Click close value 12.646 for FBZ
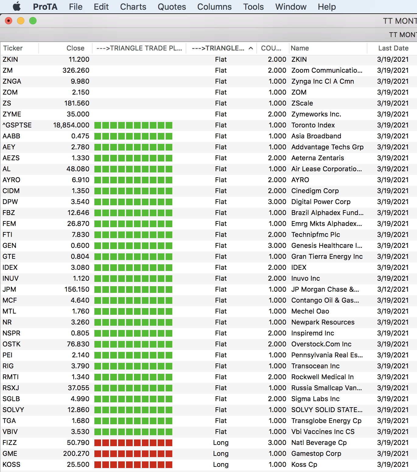Viewport: 417px width, 472px height. pos(79,213)
